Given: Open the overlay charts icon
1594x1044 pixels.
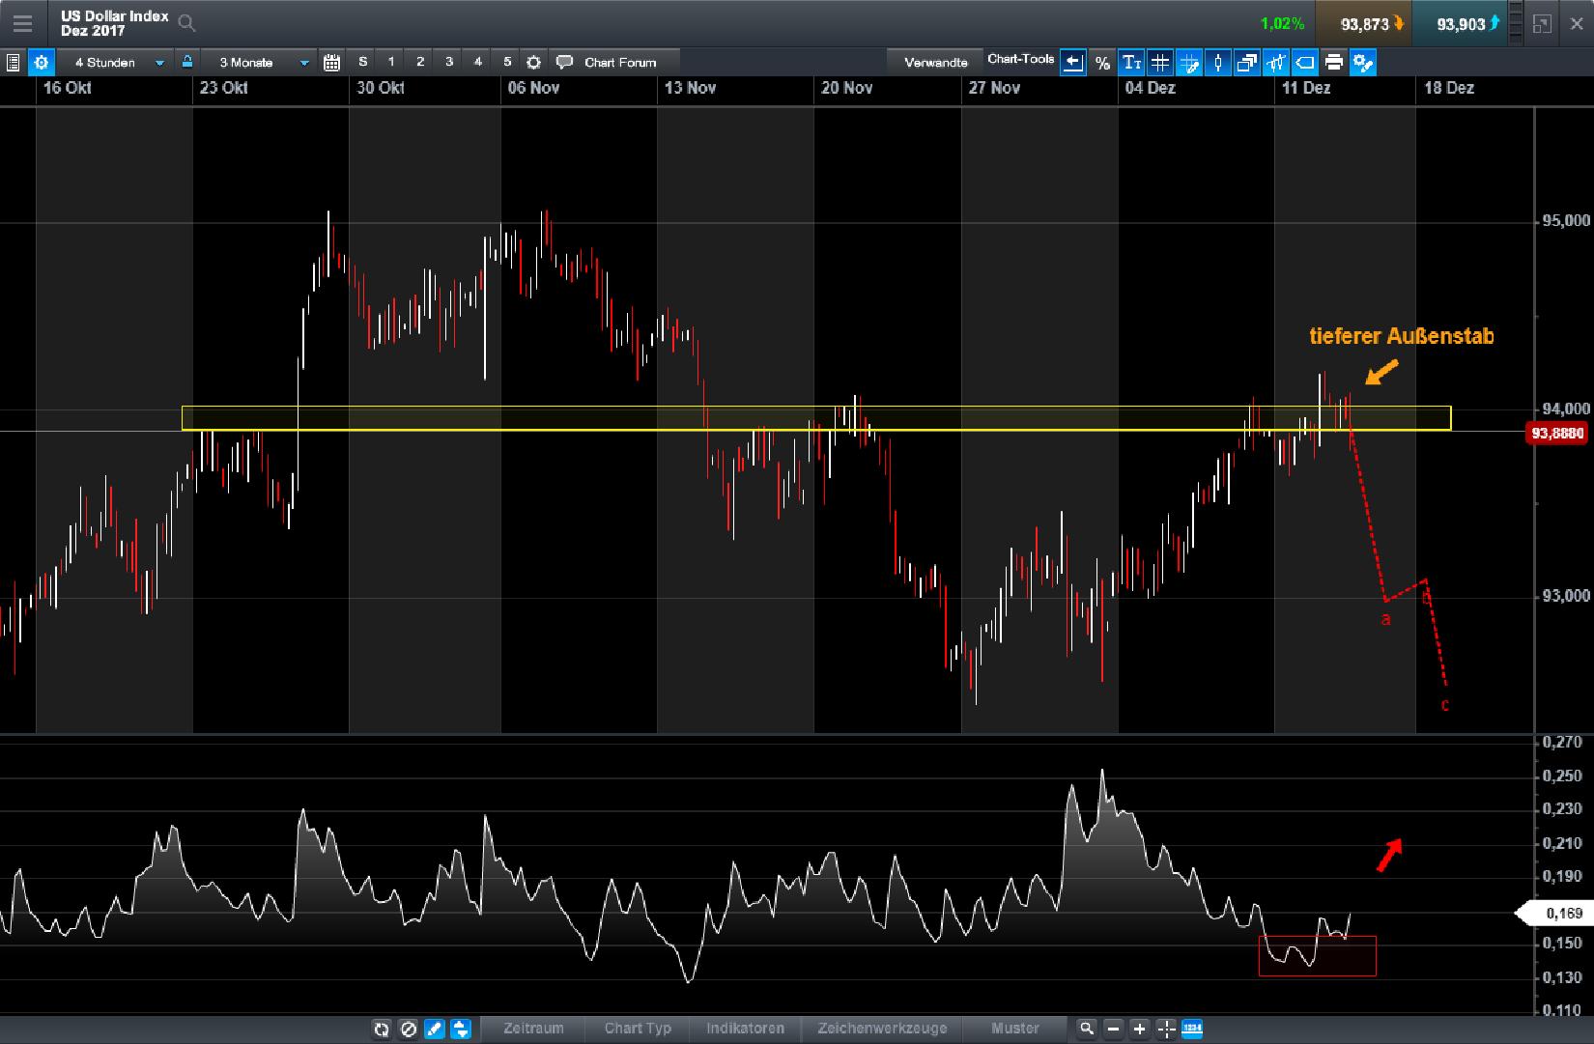Looking at the screenshot, I should [1247, 62].
